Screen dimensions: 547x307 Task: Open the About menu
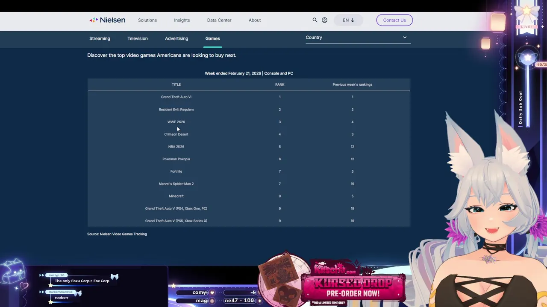coord(255,20)
